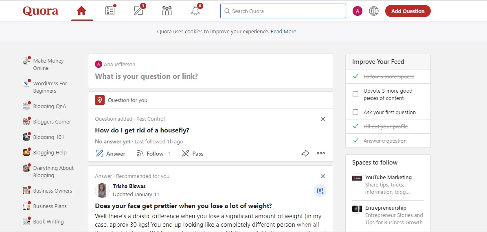The image size is (487, 232).
Task: Go to the Quora Home feed icon
Action: click(x=81, y=11)
